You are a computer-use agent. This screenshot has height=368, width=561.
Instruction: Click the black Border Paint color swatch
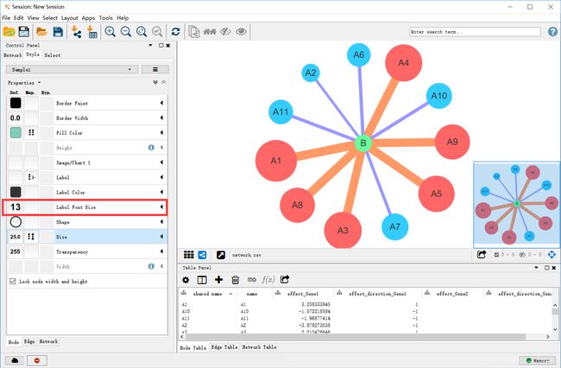16,103
